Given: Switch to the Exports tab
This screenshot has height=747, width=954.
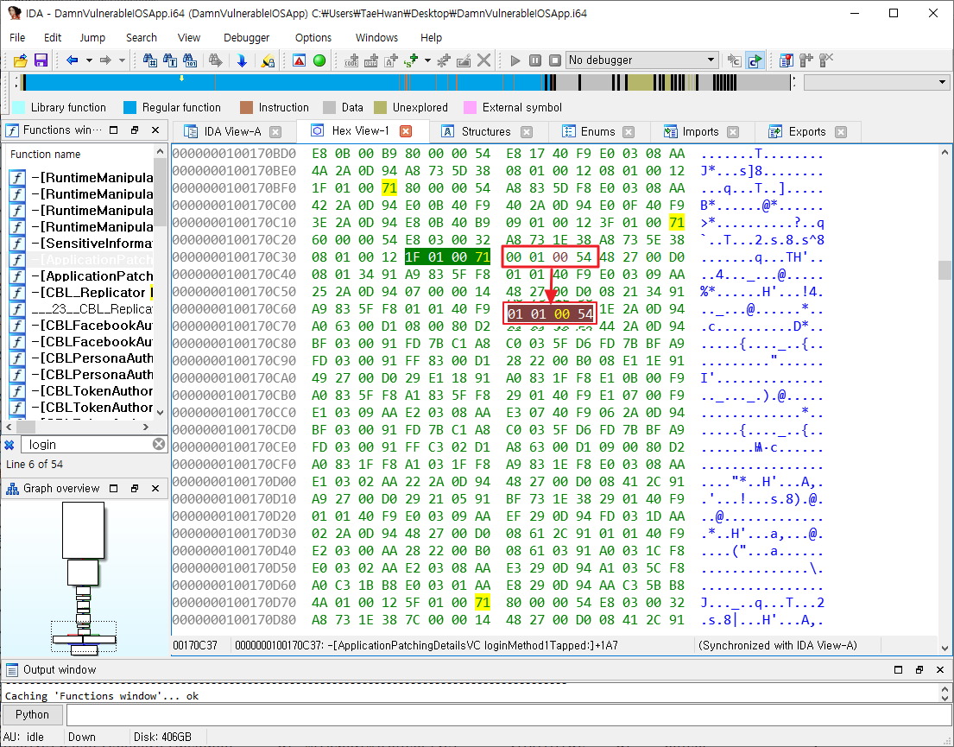Looking at the screenshot, I should pos(807,131).
